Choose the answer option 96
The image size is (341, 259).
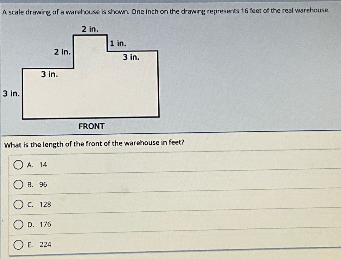(x=175, y=184)
